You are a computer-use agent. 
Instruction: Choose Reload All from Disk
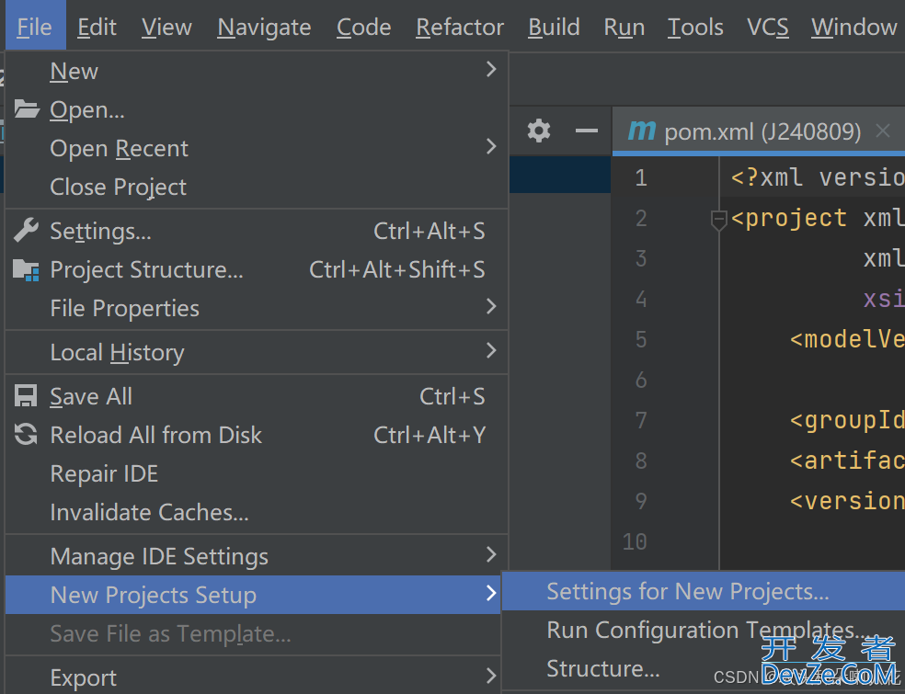(x=257, y=435)
